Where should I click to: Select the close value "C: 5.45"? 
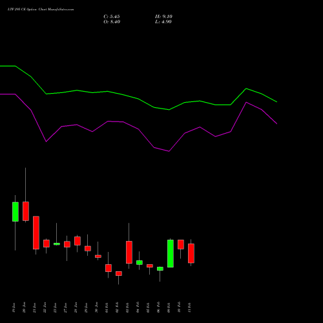[x=112, y=17]
